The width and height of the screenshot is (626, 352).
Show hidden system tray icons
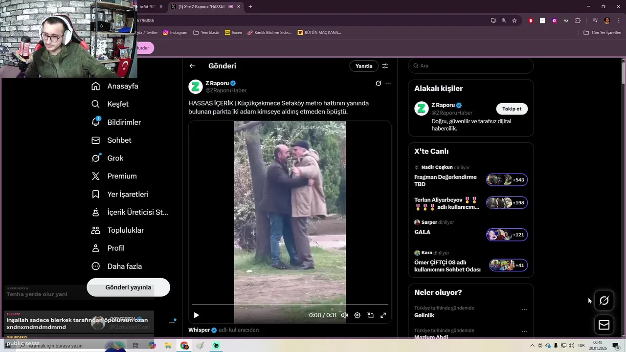tap(532, 346)
